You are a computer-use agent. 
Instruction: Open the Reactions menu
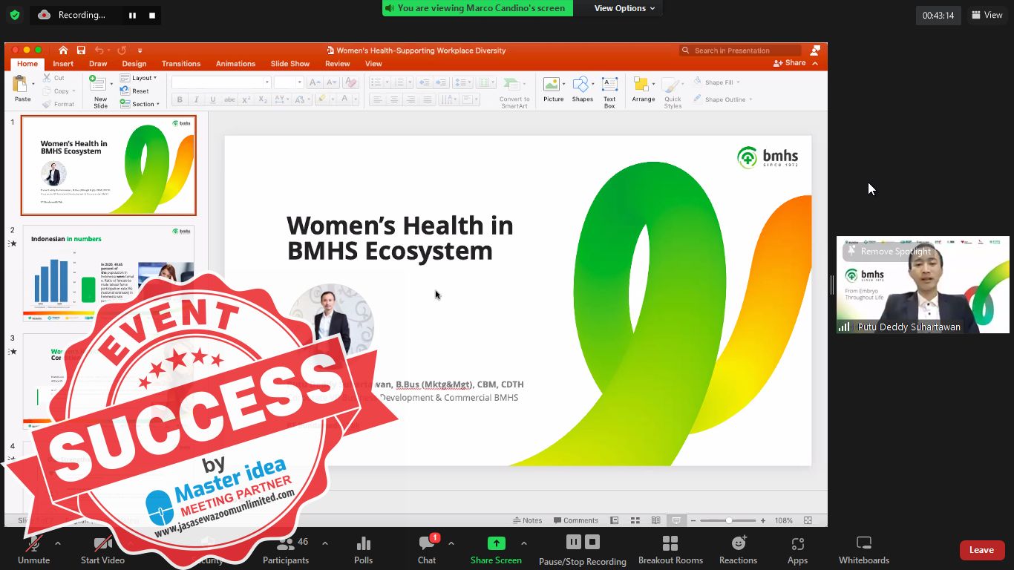738,550
